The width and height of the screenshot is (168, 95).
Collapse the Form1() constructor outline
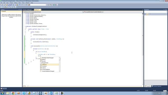tap(25, 32)
